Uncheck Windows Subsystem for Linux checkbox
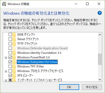The width and height of the screenshot is (105, 93). [10, 62]
